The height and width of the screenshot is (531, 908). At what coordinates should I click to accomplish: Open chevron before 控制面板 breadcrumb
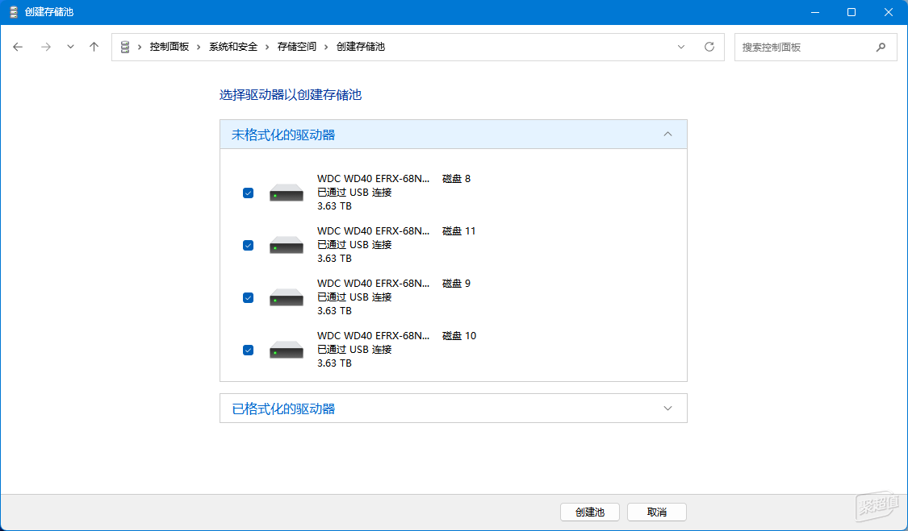pos(140,47)
